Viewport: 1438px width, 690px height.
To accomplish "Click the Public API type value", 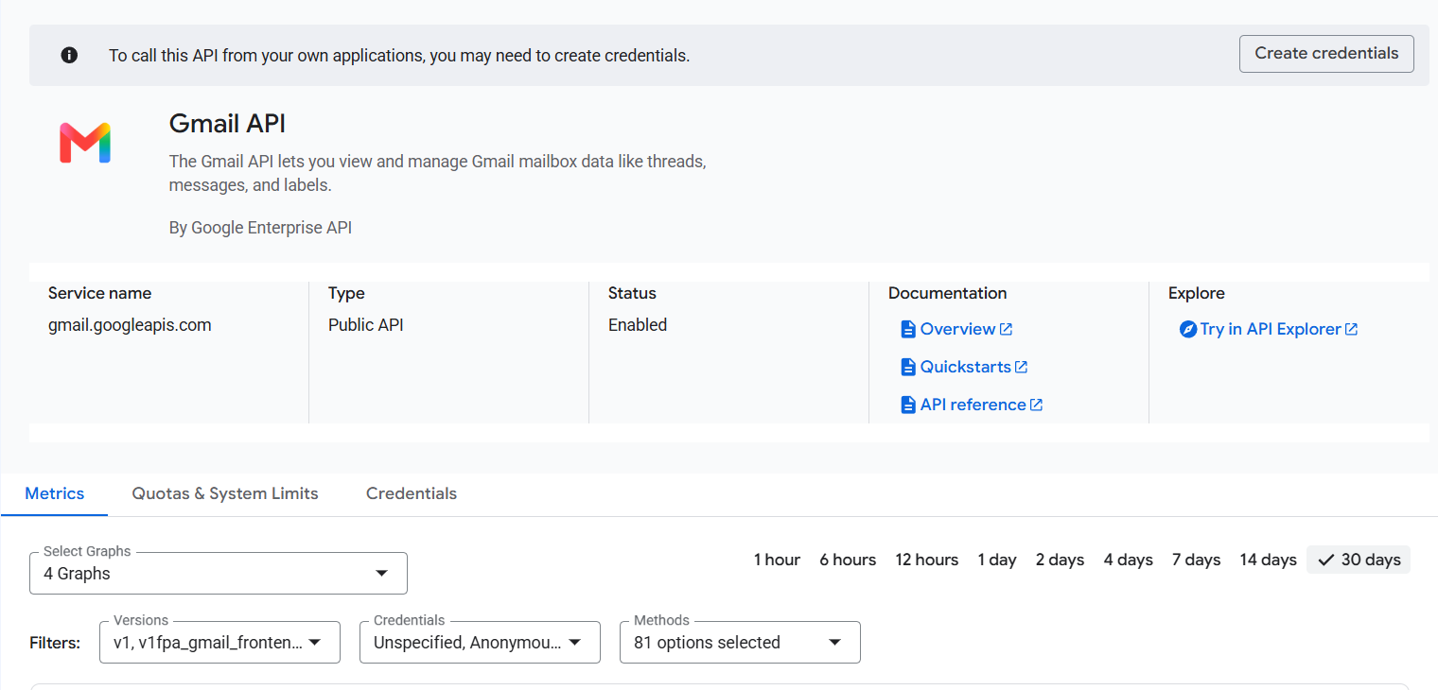I will pos(366,325).
